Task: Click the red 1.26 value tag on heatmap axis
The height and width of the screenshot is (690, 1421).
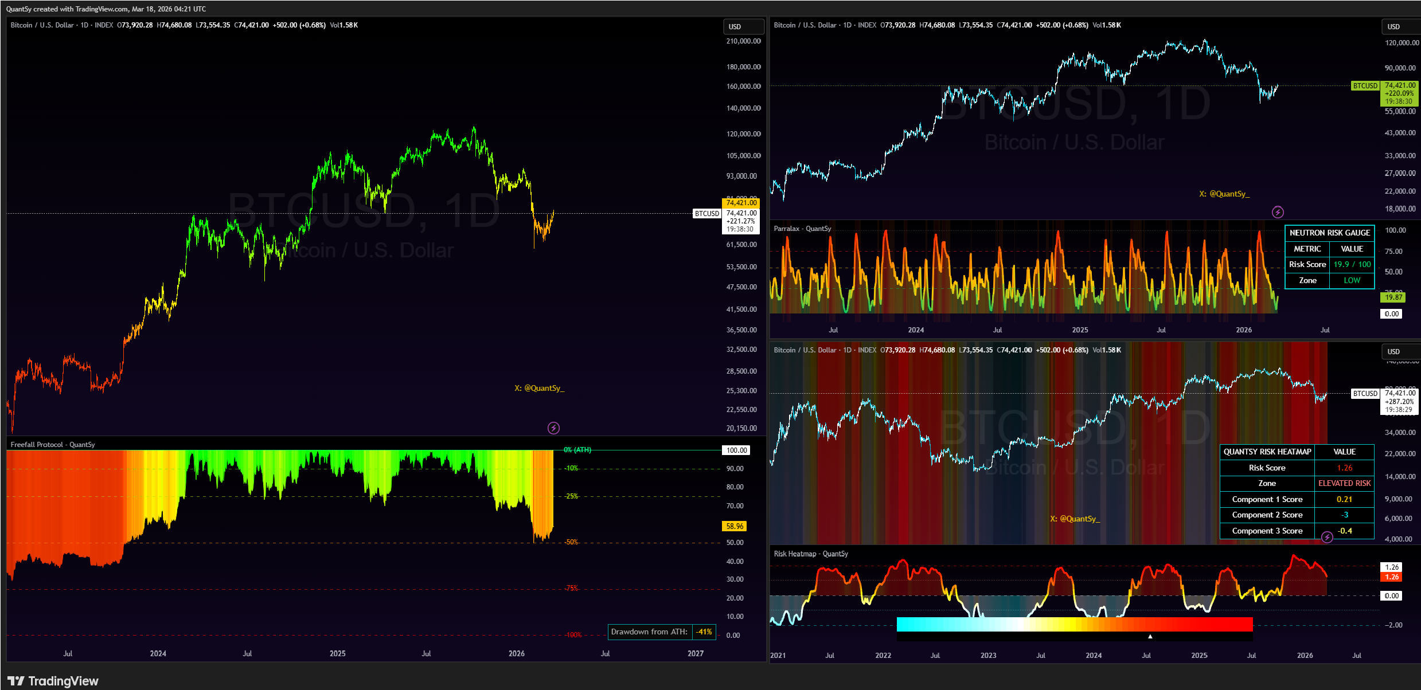Action: pyautogui.click(x=1392, y=577)
